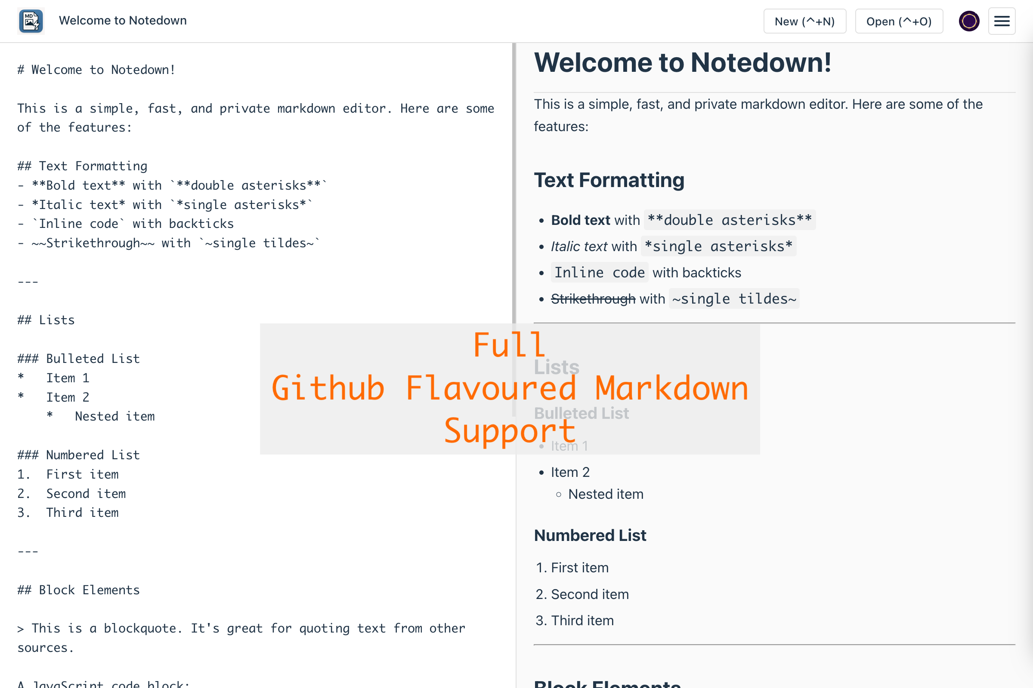Screen dimensions: 1033x688
Task: Click 'Third item' in the preview numbered list
Action: [582, 620]
